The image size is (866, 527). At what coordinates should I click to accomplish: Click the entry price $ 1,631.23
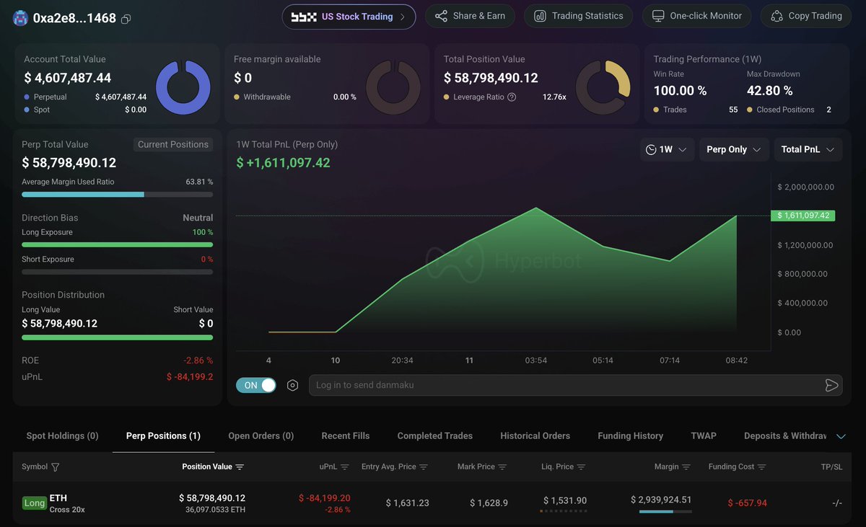pos(407,502)
